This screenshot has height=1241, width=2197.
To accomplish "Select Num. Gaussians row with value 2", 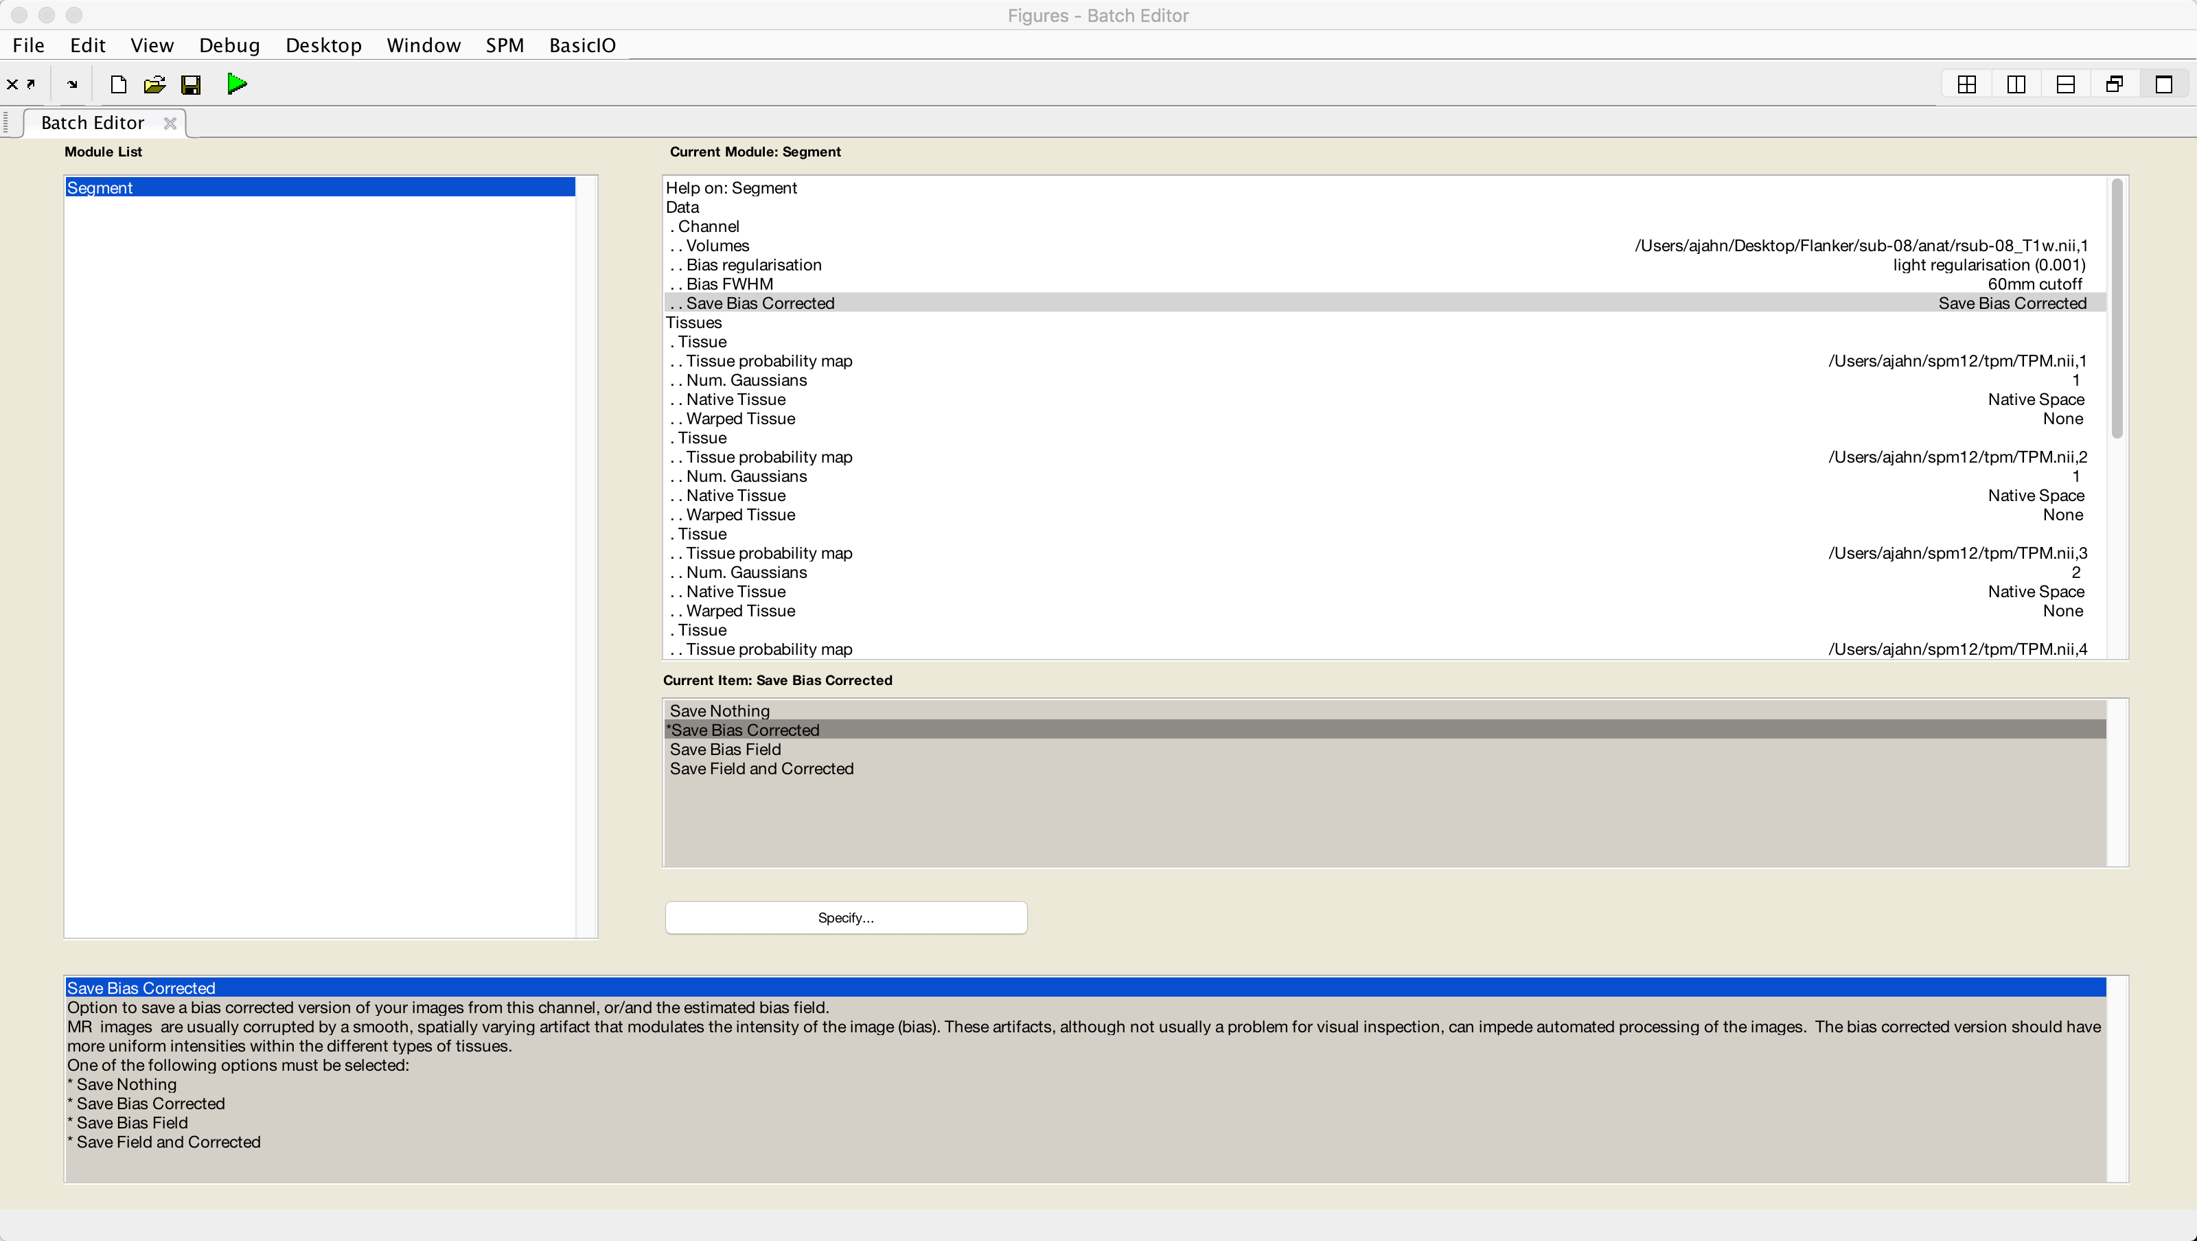I will coord(1384,572).
